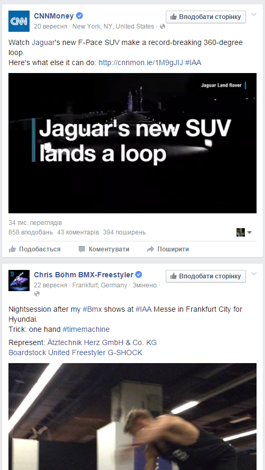Like the CNNMoney page with Вподобати сторінку
265x470 pixels.
click(206, 17)
